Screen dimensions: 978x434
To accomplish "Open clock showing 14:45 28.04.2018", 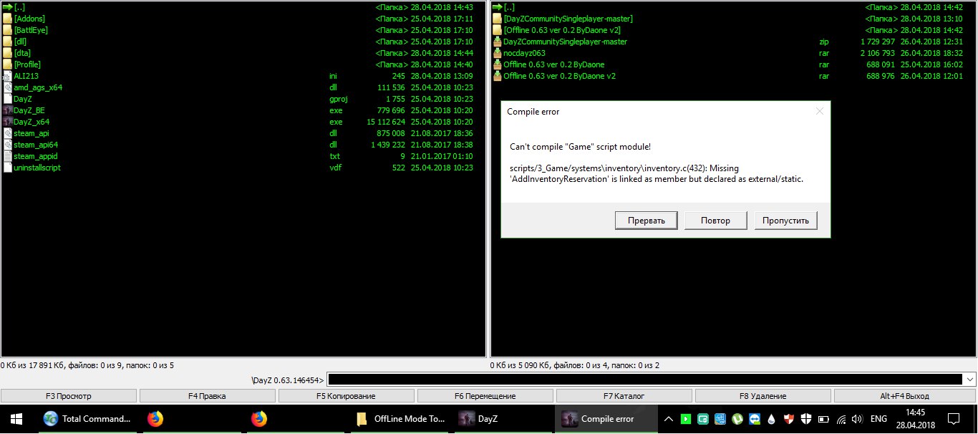I will tap(915, 419).
